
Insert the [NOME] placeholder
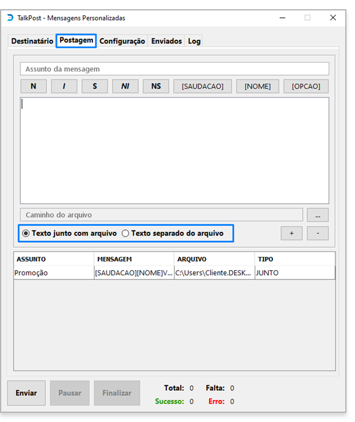coord(257,86)
